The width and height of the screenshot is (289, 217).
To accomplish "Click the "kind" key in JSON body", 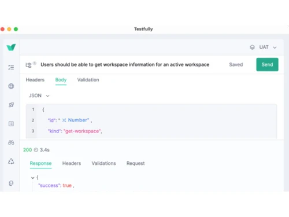I will [54, 131].
